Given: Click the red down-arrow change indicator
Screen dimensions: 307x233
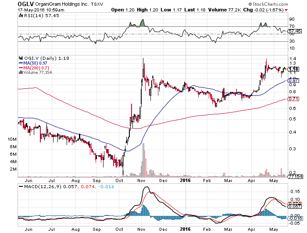Looking at the screenshot, I should coord(286,10).
